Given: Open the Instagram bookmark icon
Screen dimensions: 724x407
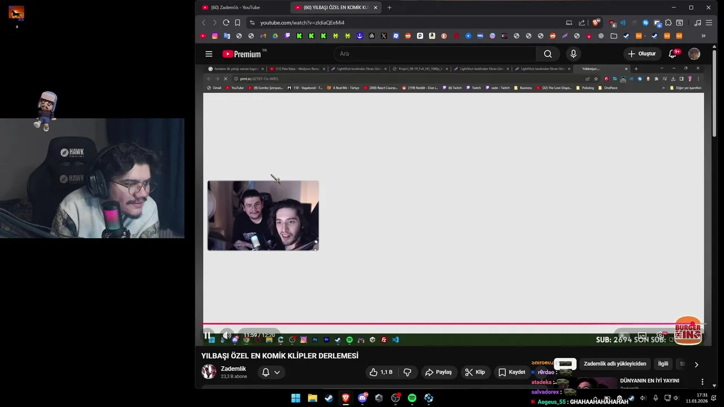Looking at the screenshot, I should 215,36.
